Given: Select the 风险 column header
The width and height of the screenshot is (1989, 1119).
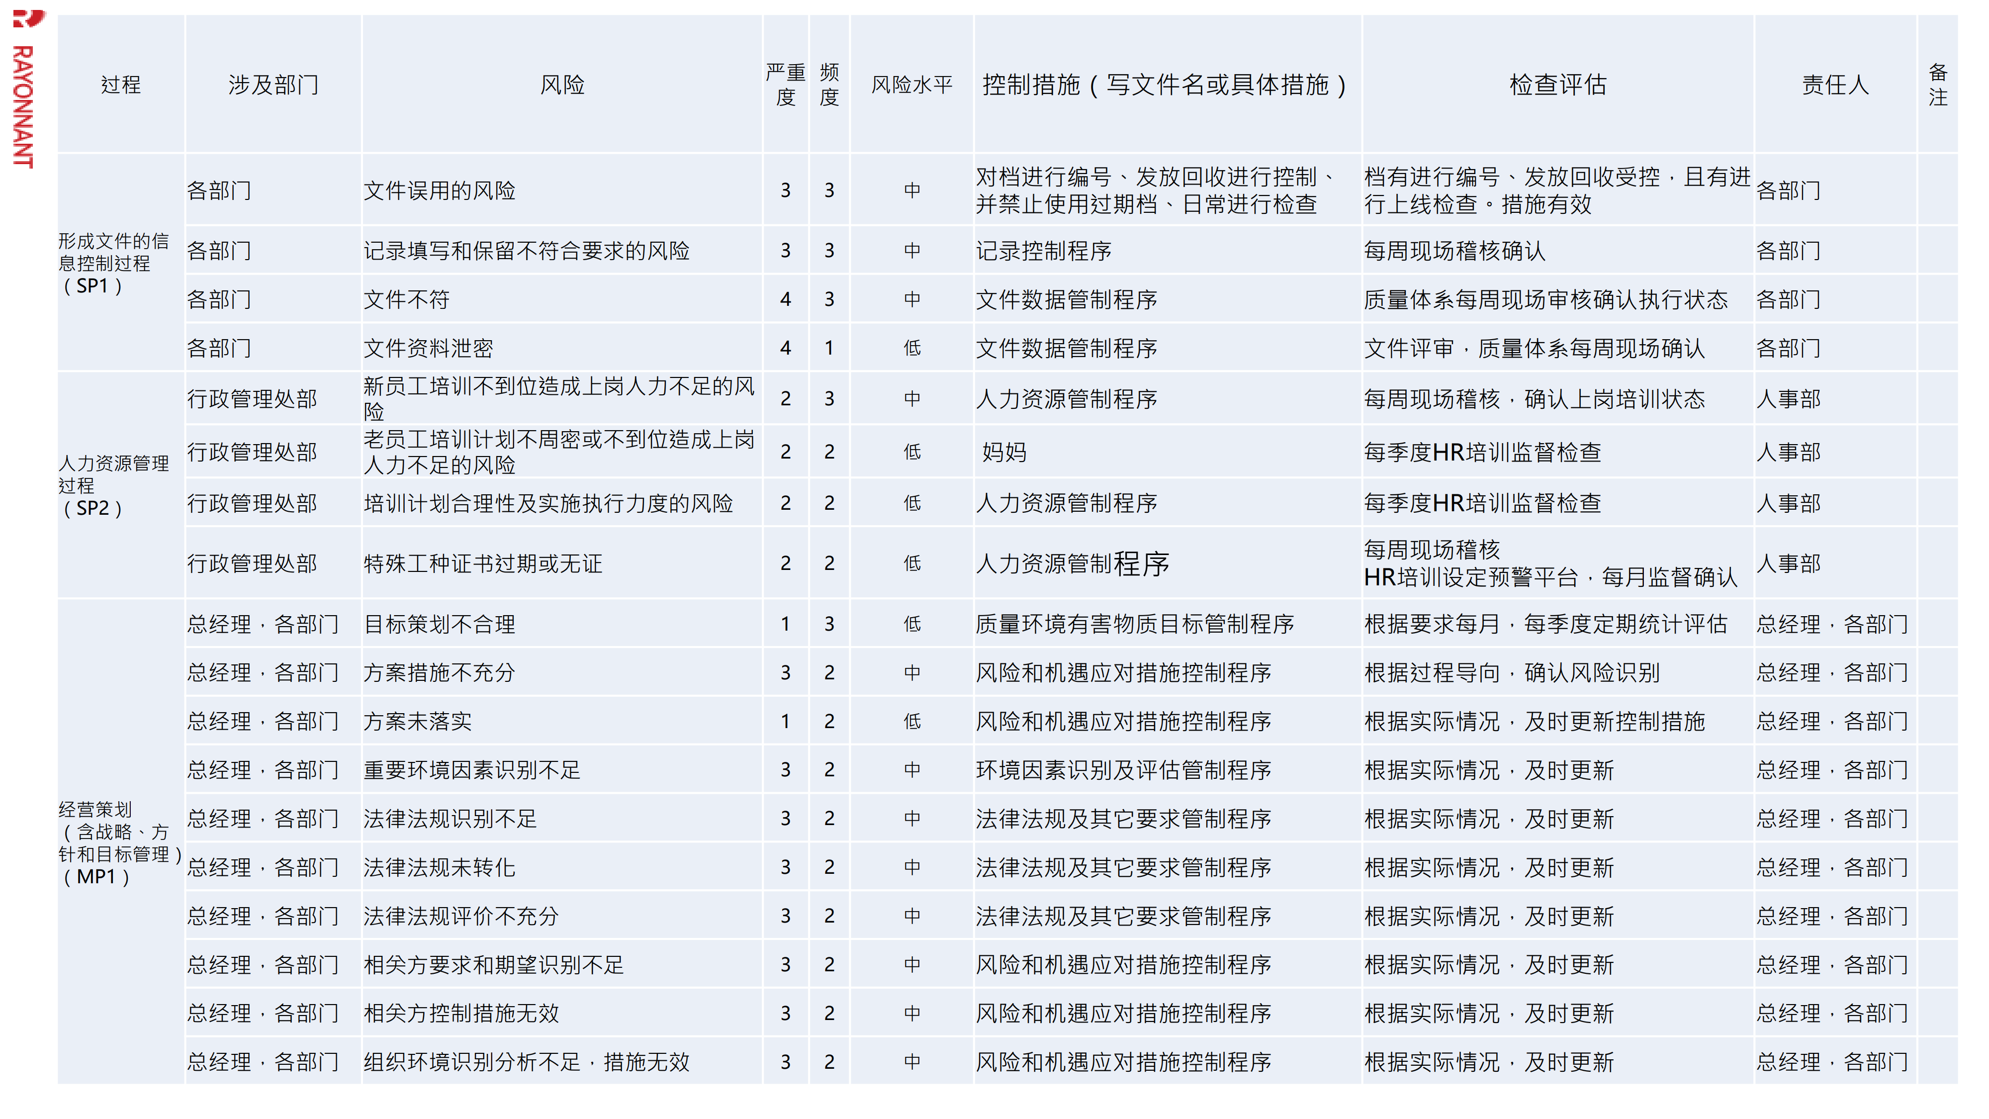Looking at the screenshot, I should [x=562, y=84].
